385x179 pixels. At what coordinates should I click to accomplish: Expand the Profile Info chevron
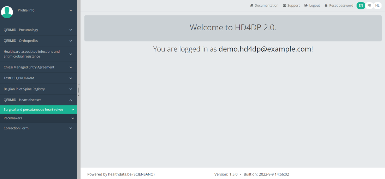(x=71, y=11)
